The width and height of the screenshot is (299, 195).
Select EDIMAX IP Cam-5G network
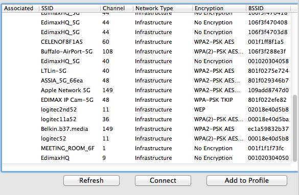point(147,100)
